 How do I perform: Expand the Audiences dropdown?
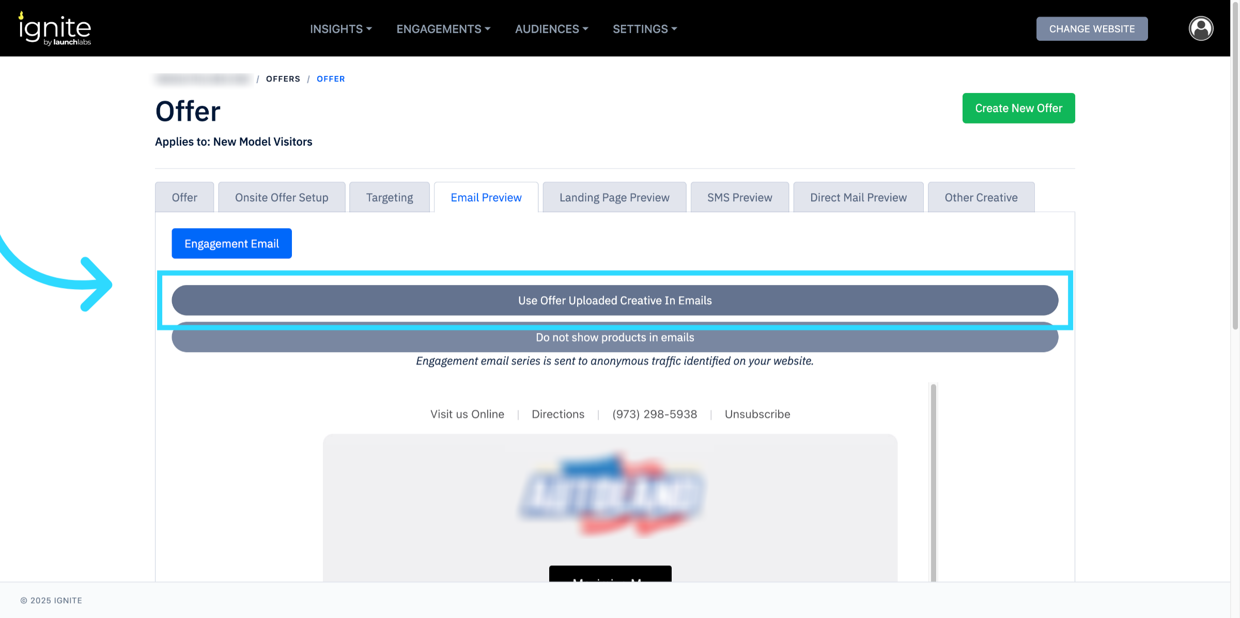(x=551, y=29)
